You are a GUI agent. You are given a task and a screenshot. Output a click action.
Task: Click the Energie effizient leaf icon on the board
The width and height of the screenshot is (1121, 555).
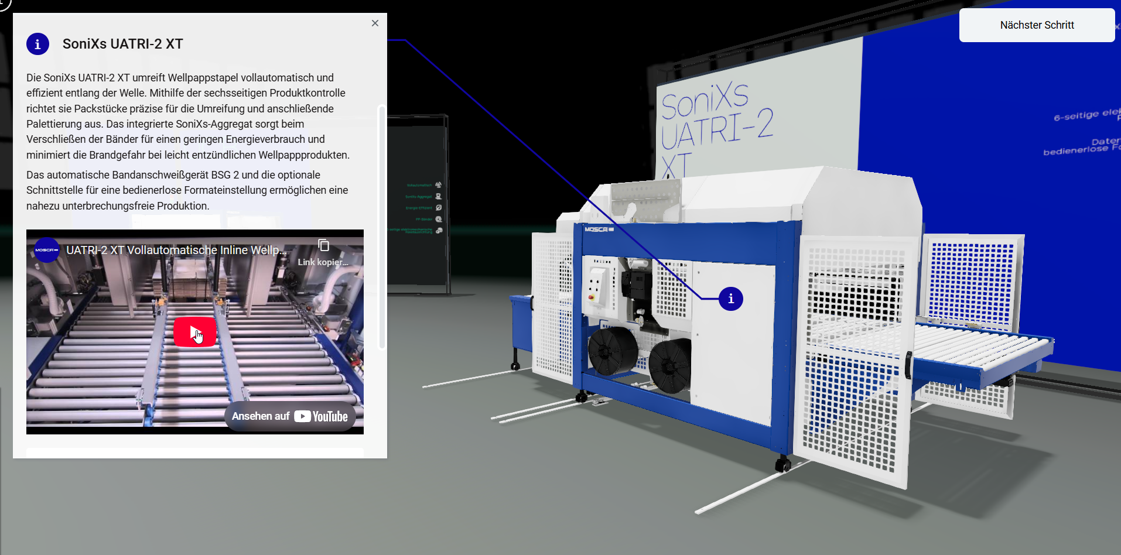coord(439,208)
